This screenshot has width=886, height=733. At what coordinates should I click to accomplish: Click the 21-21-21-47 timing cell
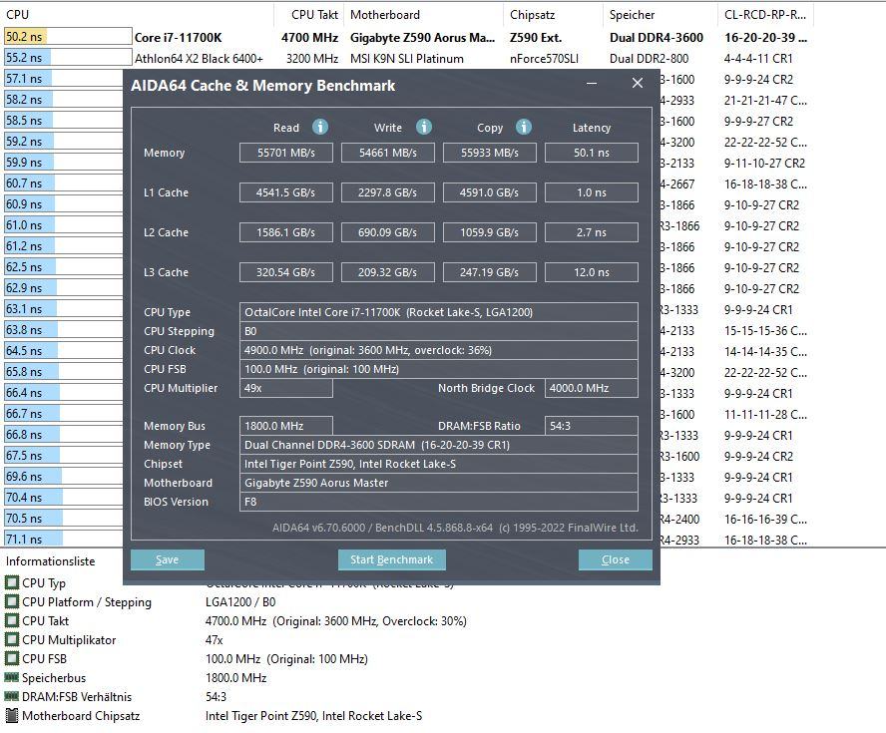(765, 101)
